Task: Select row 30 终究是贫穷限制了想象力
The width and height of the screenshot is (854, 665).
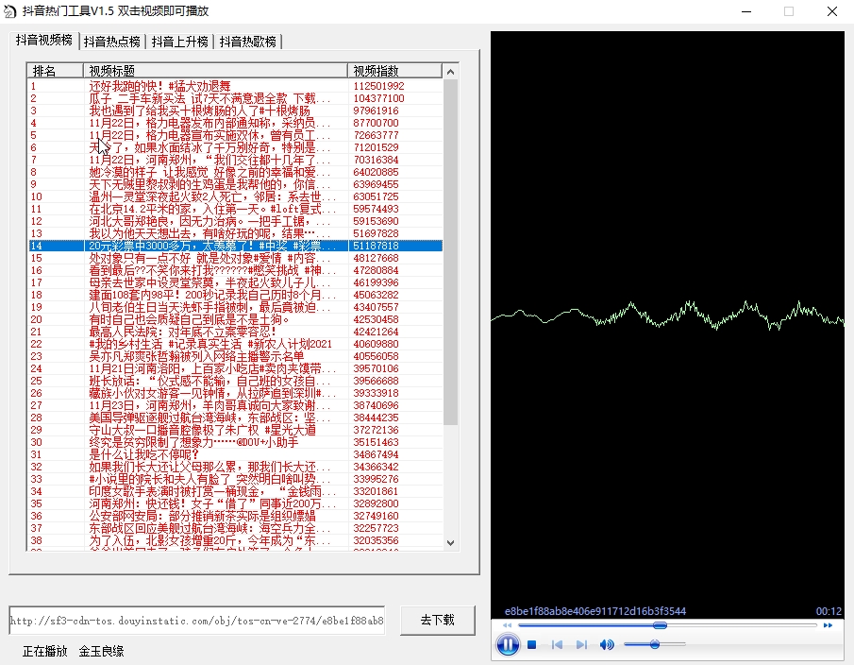Action: click(x=235, y=442)
